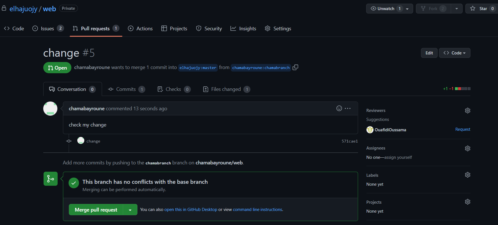Open this in GitHub Desktop link
The image size is (498, 225).
191,210
